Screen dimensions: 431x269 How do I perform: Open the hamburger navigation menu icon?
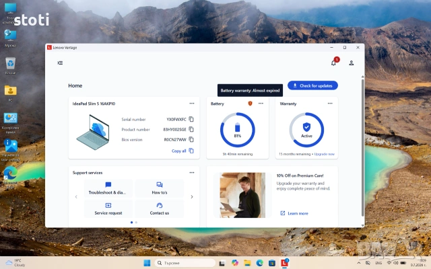click(60, 63)
